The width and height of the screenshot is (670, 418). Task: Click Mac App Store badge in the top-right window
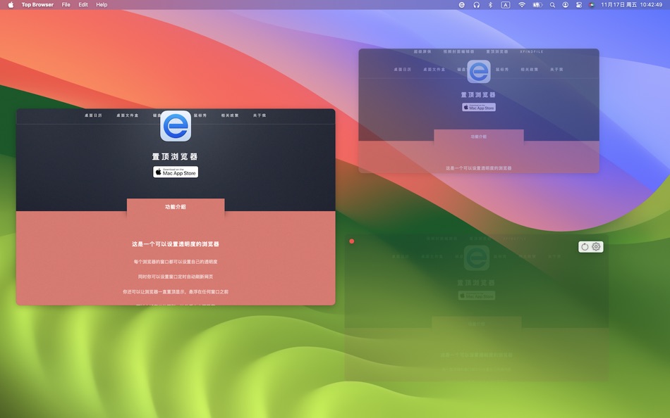(x=479, y=107)
